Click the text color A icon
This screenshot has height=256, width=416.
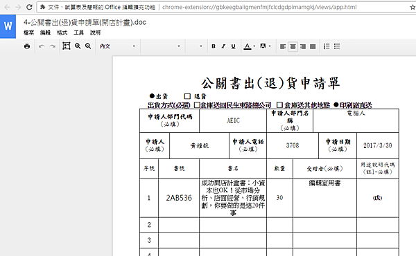pyautogui.click(x=248, y=46)
